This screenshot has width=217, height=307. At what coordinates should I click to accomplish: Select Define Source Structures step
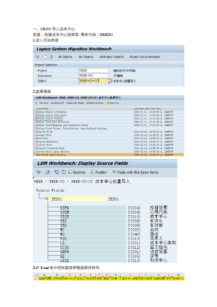coord(51,115)
